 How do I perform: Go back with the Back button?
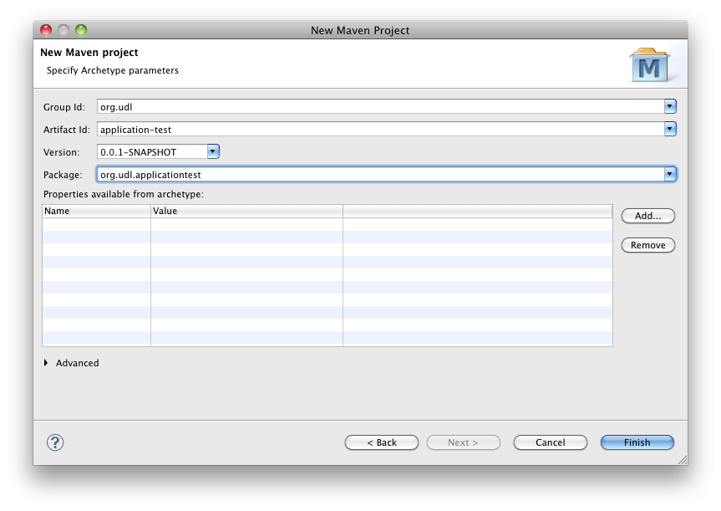[x=382, y=442]
